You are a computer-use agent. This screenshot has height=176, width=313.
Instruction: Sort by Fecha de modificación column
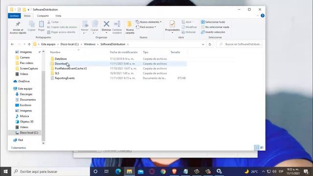(x=124, y=52)
